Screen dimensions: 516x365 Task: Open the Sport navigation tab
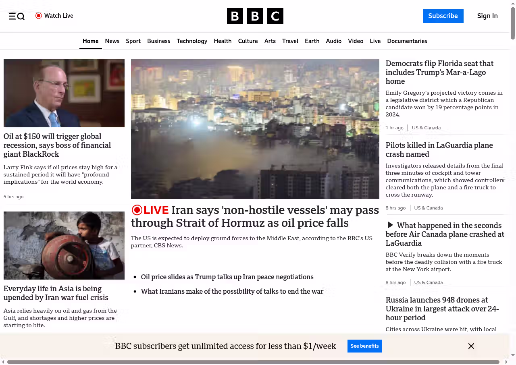[x=133, y=41]
